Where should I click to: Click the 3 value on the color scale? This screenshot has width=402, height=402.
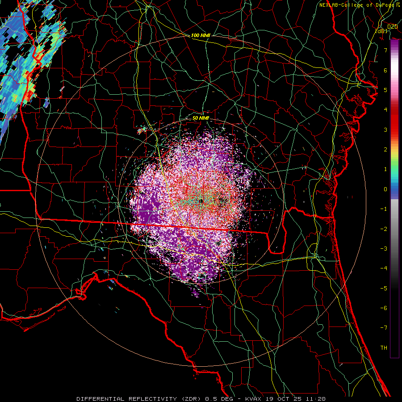(385, 130)
